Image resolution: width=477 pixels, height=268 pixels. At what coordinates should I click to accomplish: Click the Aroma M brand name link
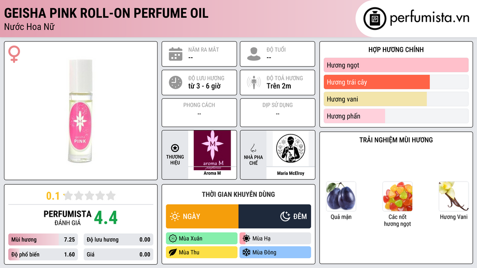pos(212,173)
